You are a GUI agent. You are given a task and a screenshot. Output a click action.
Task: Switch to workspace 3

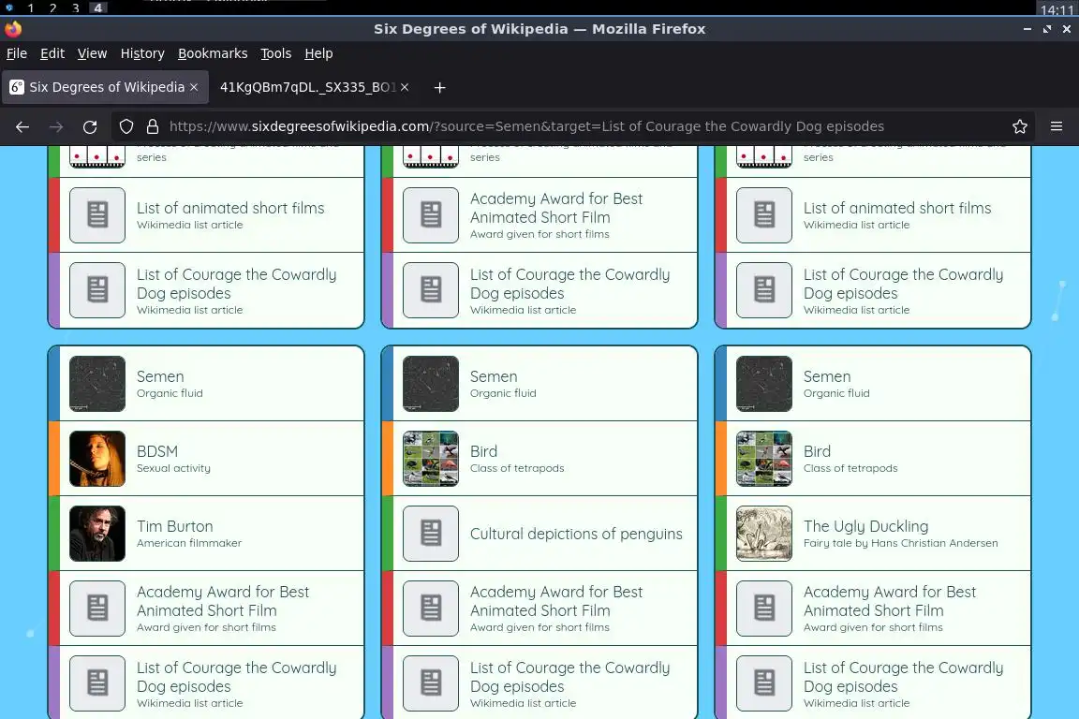[x=76, y=8]
